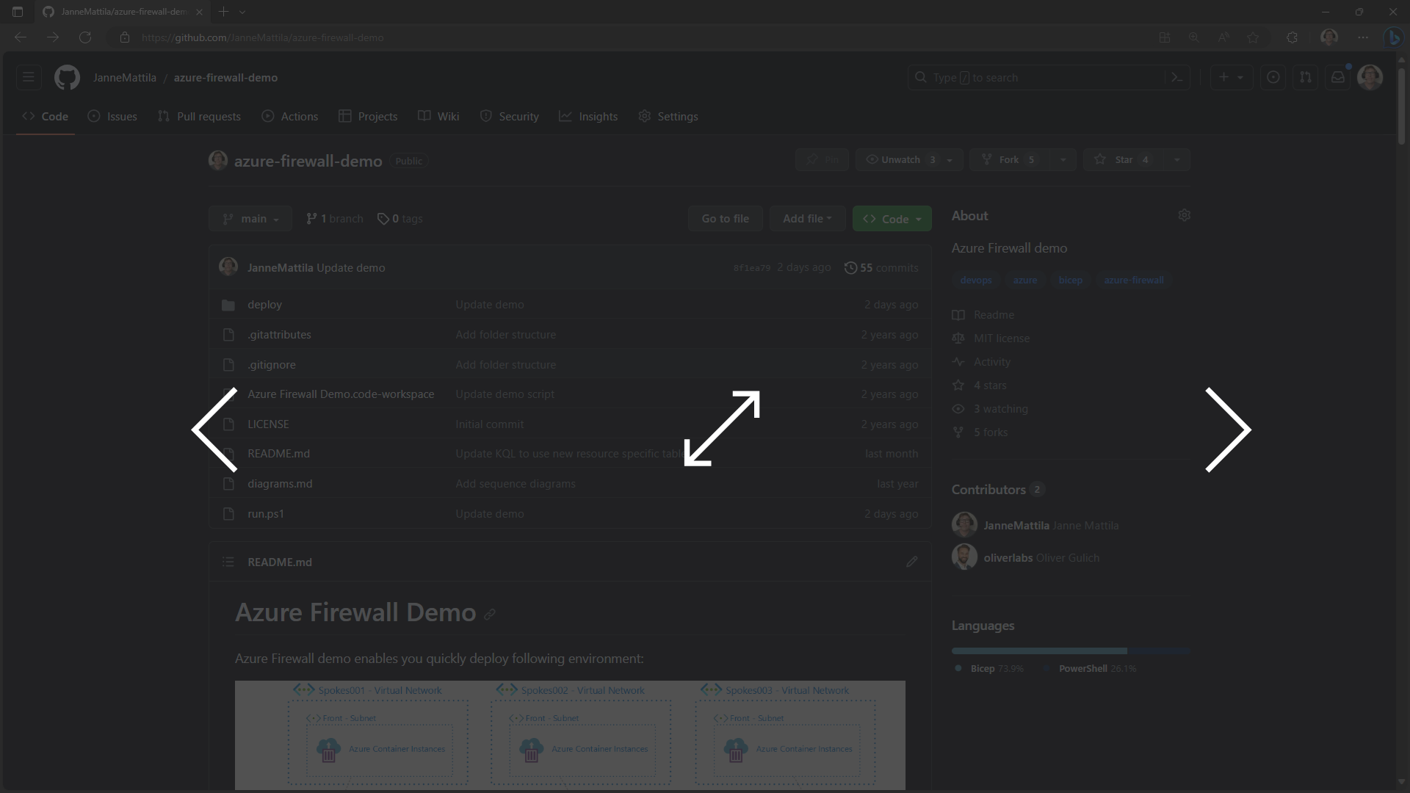Open the oliverlabs contributor profile
This screenshot has height=793, width=1410.
pyautogui.click(x=1008, y=558)
